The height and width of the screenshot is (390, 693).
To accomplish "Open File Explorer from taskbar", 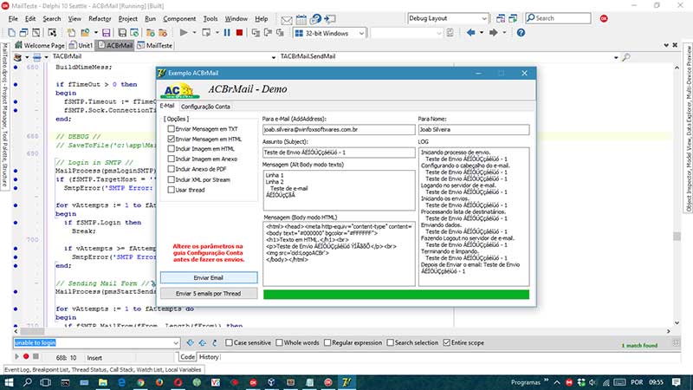I will [102, 382].
